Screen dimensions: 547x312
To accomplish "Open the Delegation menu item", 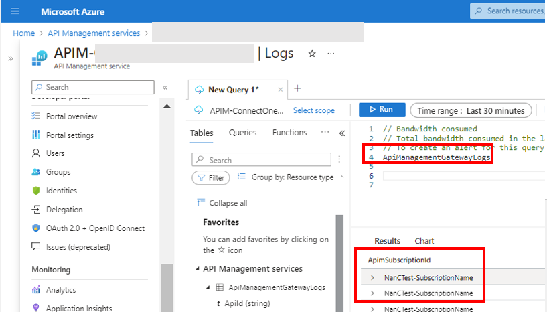I will (64, 210).
